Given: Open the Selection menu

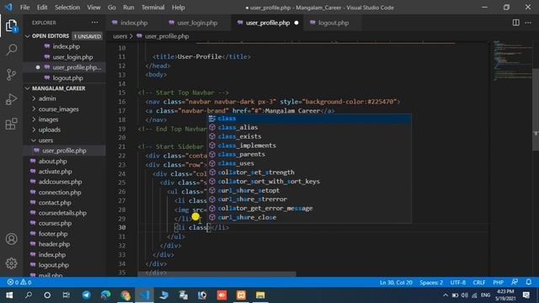Looking at the screenshot, I should 67,8.
